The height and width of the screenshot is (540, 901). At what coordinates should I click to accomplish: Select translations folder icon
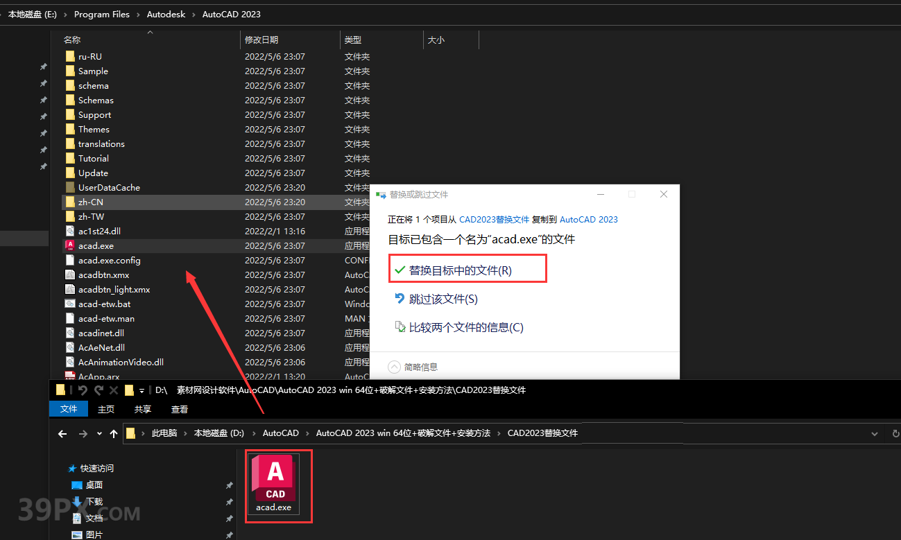(69, 143)
